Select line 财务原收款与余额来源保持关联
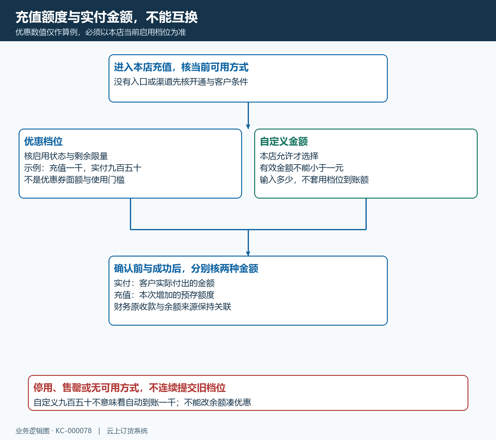Image resolution: width=496 pixels, height=440 pixels. (x=173, y=307)
